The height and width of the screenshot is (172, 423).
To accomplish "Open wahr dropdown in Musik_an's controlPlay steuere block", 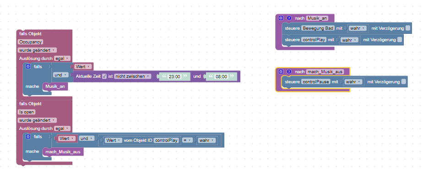I will [x=350, y=40].
